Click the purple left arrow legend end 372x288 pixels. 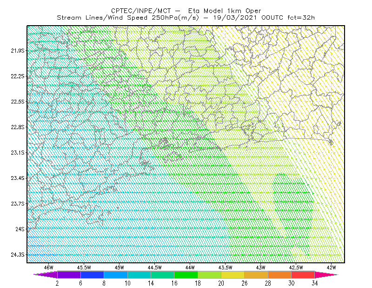point(46,274)
